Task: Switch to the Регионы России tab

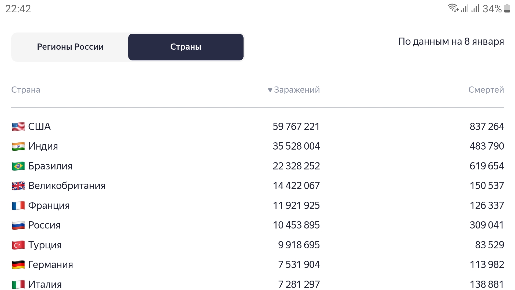Action: click(x=70, y=47)
